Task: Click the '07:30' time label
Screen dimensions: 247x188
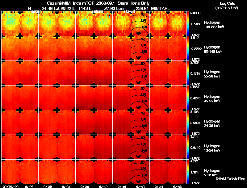Action: [x=48, y=186]
